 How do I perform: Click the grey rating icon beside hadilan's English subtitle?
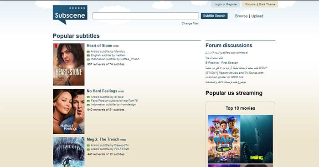(88, 56)
